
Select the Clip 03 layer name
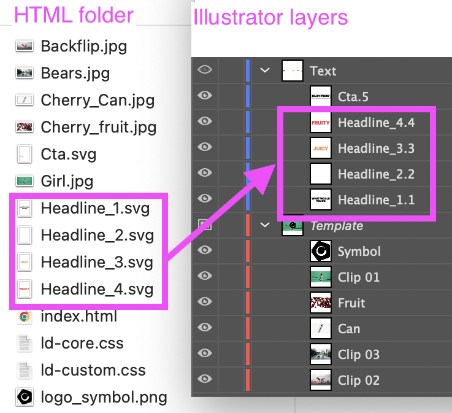tap(358, 355)
